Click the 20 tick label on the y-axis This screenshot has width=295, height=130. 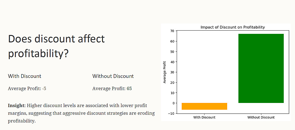(x=172, y=83)
